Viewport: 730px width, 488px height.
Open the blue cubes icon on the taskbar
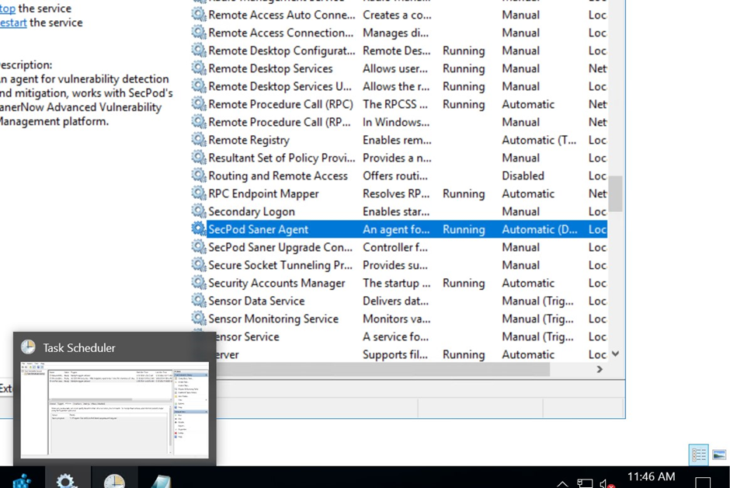click(22, 480)
